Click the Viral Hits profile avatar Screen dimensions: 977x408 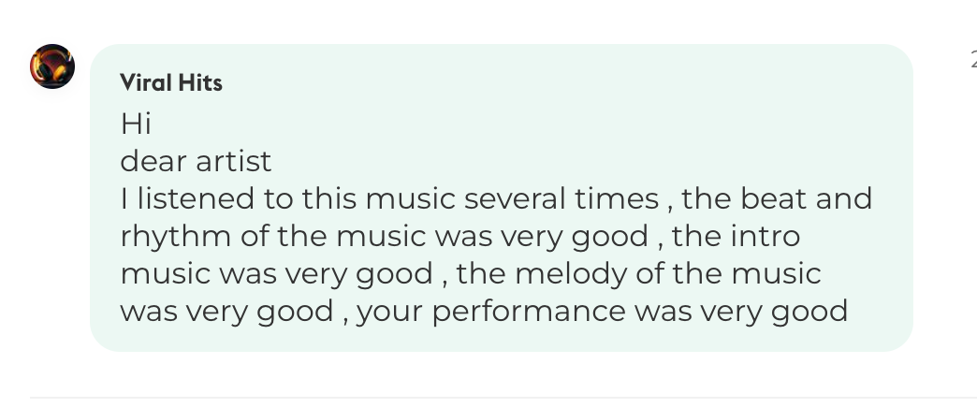(x=52, y=66)
